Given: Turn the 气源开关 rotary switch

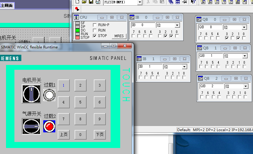Looking at the screenshot, I should (x=31, y=126).
